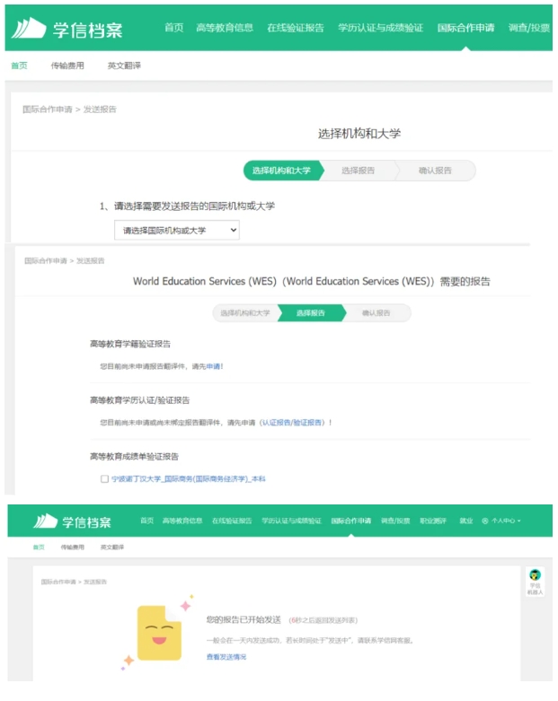Click the 个人中心 user icon in the bottom header

[x=484, y=521]
